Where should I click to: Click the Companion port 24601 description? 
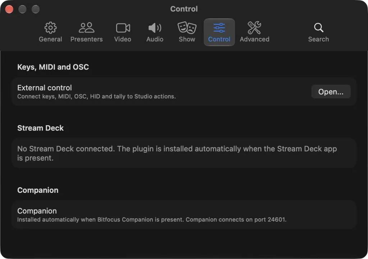pos(152,219)
